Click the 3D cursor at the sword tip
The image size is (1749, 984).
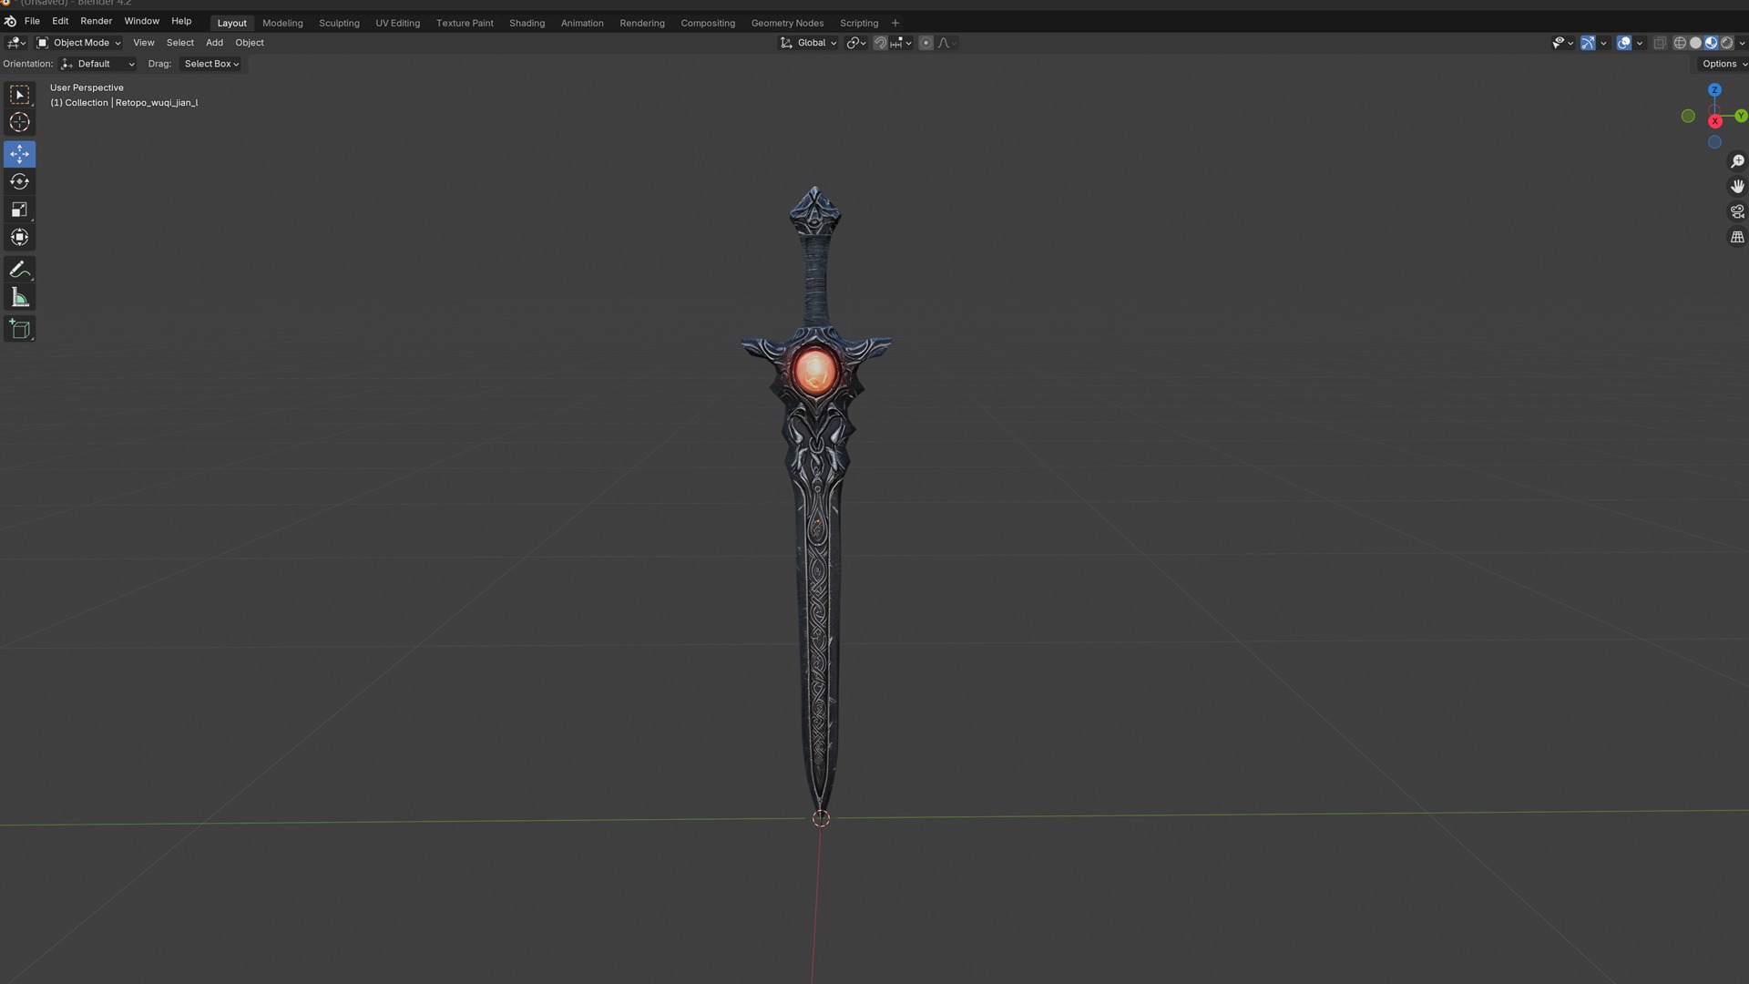[821, 818]
